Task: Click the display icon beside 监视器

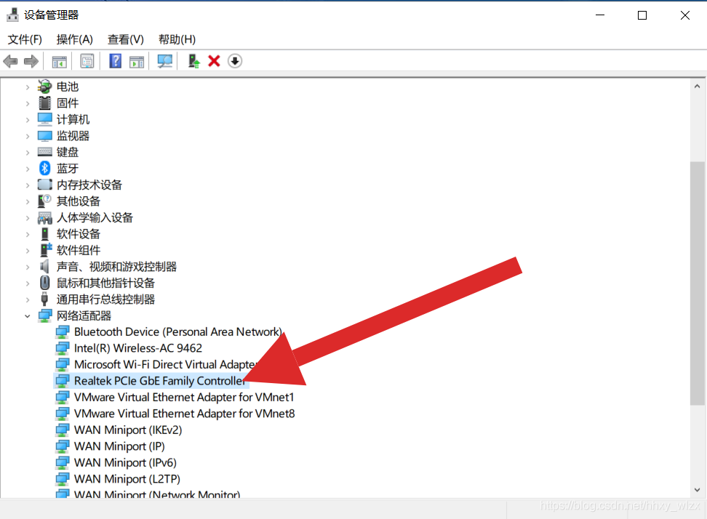Action: click(x=44, y=136)
